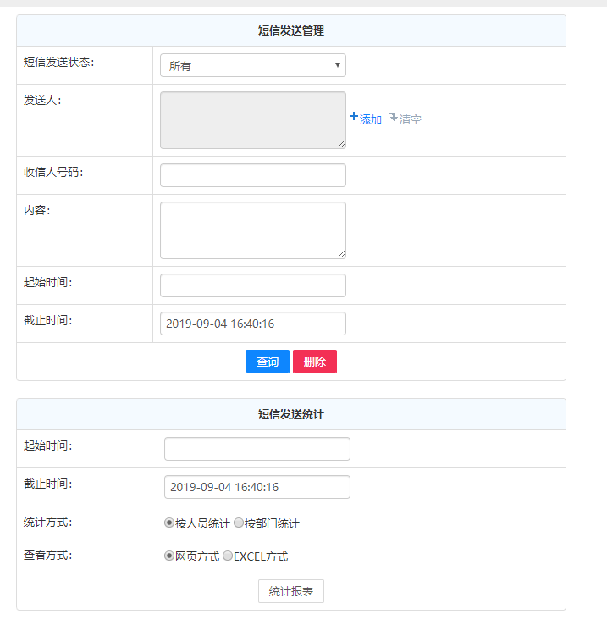Click the 添加 sender link
This screenshot has width=607, height=636.
tap(371, 120)
